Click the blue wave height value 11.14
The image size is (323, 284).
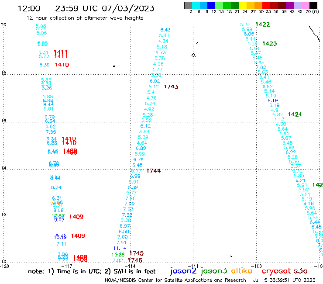click(120, 248)
